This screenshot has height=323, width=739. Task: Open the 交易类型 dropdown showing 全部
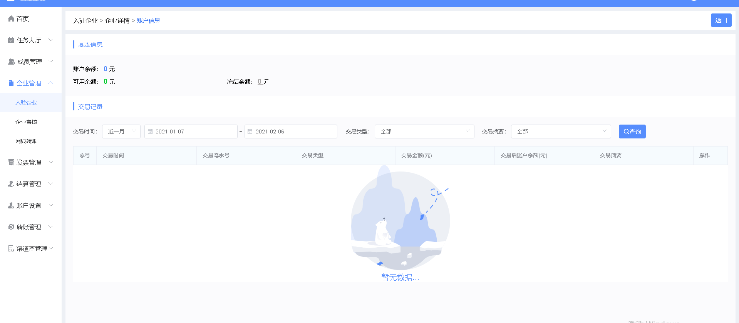coord(424,132)
